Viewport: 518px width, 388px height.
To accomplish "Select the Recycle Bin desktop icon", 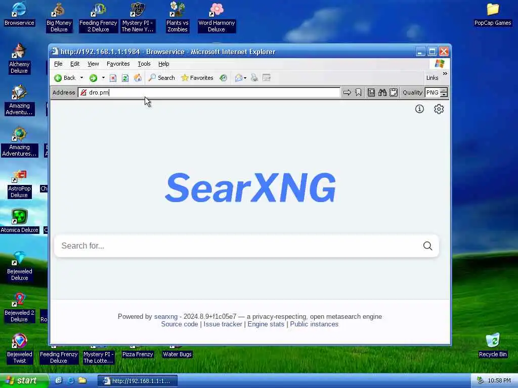I will pos(493,345).
